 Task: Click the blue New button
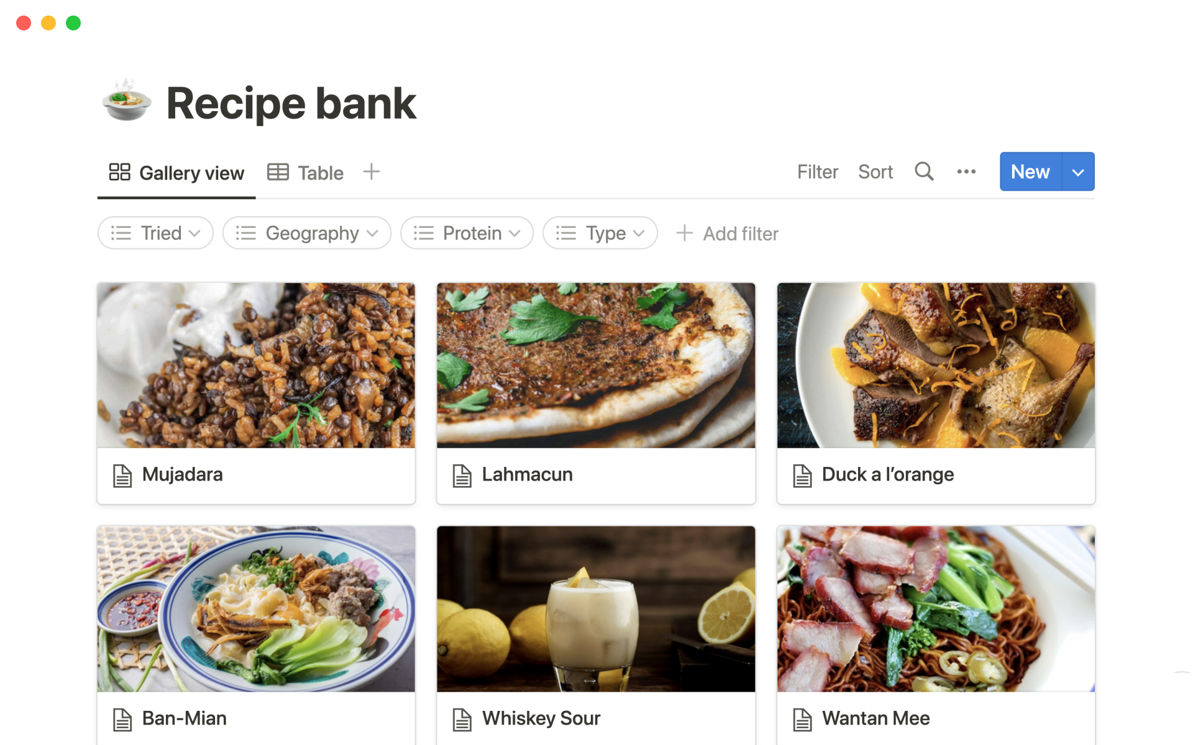(x=1031, y=171)
